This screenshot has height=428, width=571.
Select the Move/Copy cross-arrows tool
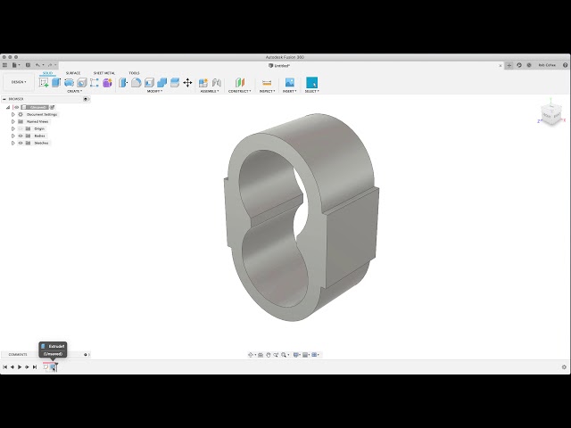(187, 83)
